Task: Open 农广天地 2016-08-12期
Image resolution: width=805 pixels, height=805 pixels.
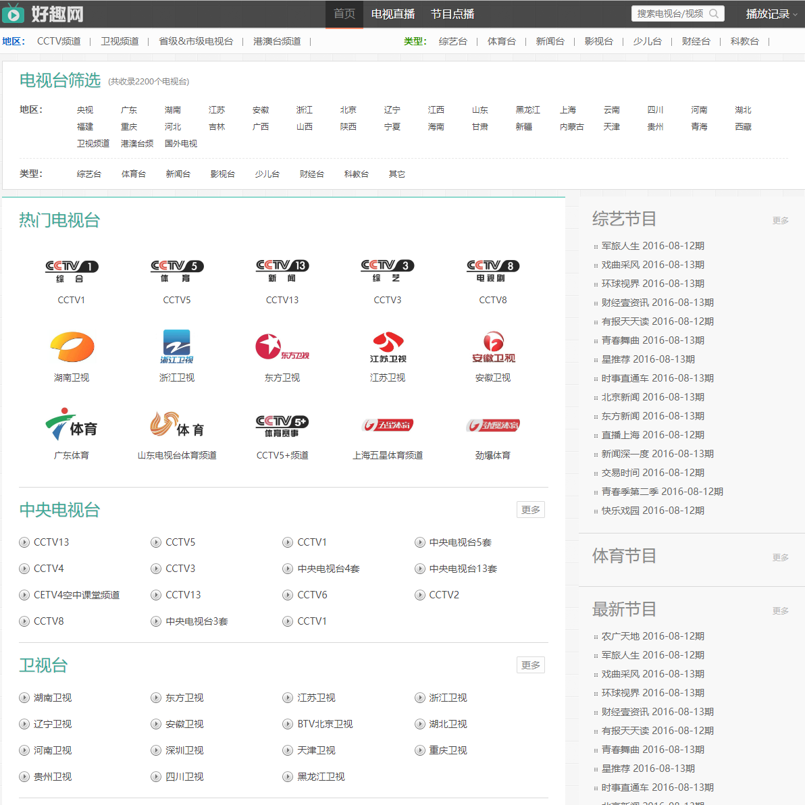Action: point(653,636)
